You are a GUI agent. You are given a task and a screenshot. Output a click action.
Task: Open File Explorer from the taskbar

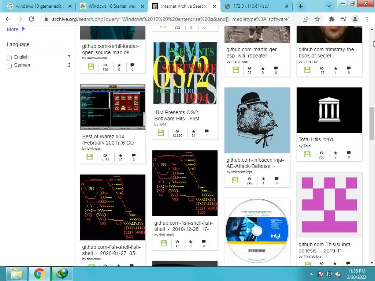coord(16,274)
